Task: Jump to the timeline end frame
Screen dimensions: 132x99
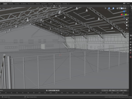Action: [59, 90]
